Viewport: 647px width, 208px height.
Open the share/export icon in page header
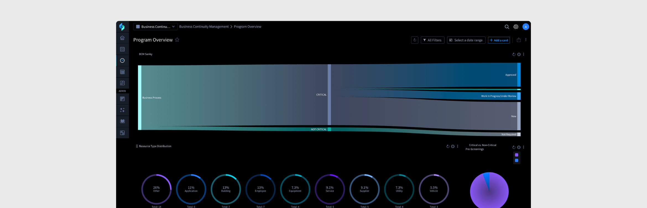pyautogui.click(x=518, y=40)
